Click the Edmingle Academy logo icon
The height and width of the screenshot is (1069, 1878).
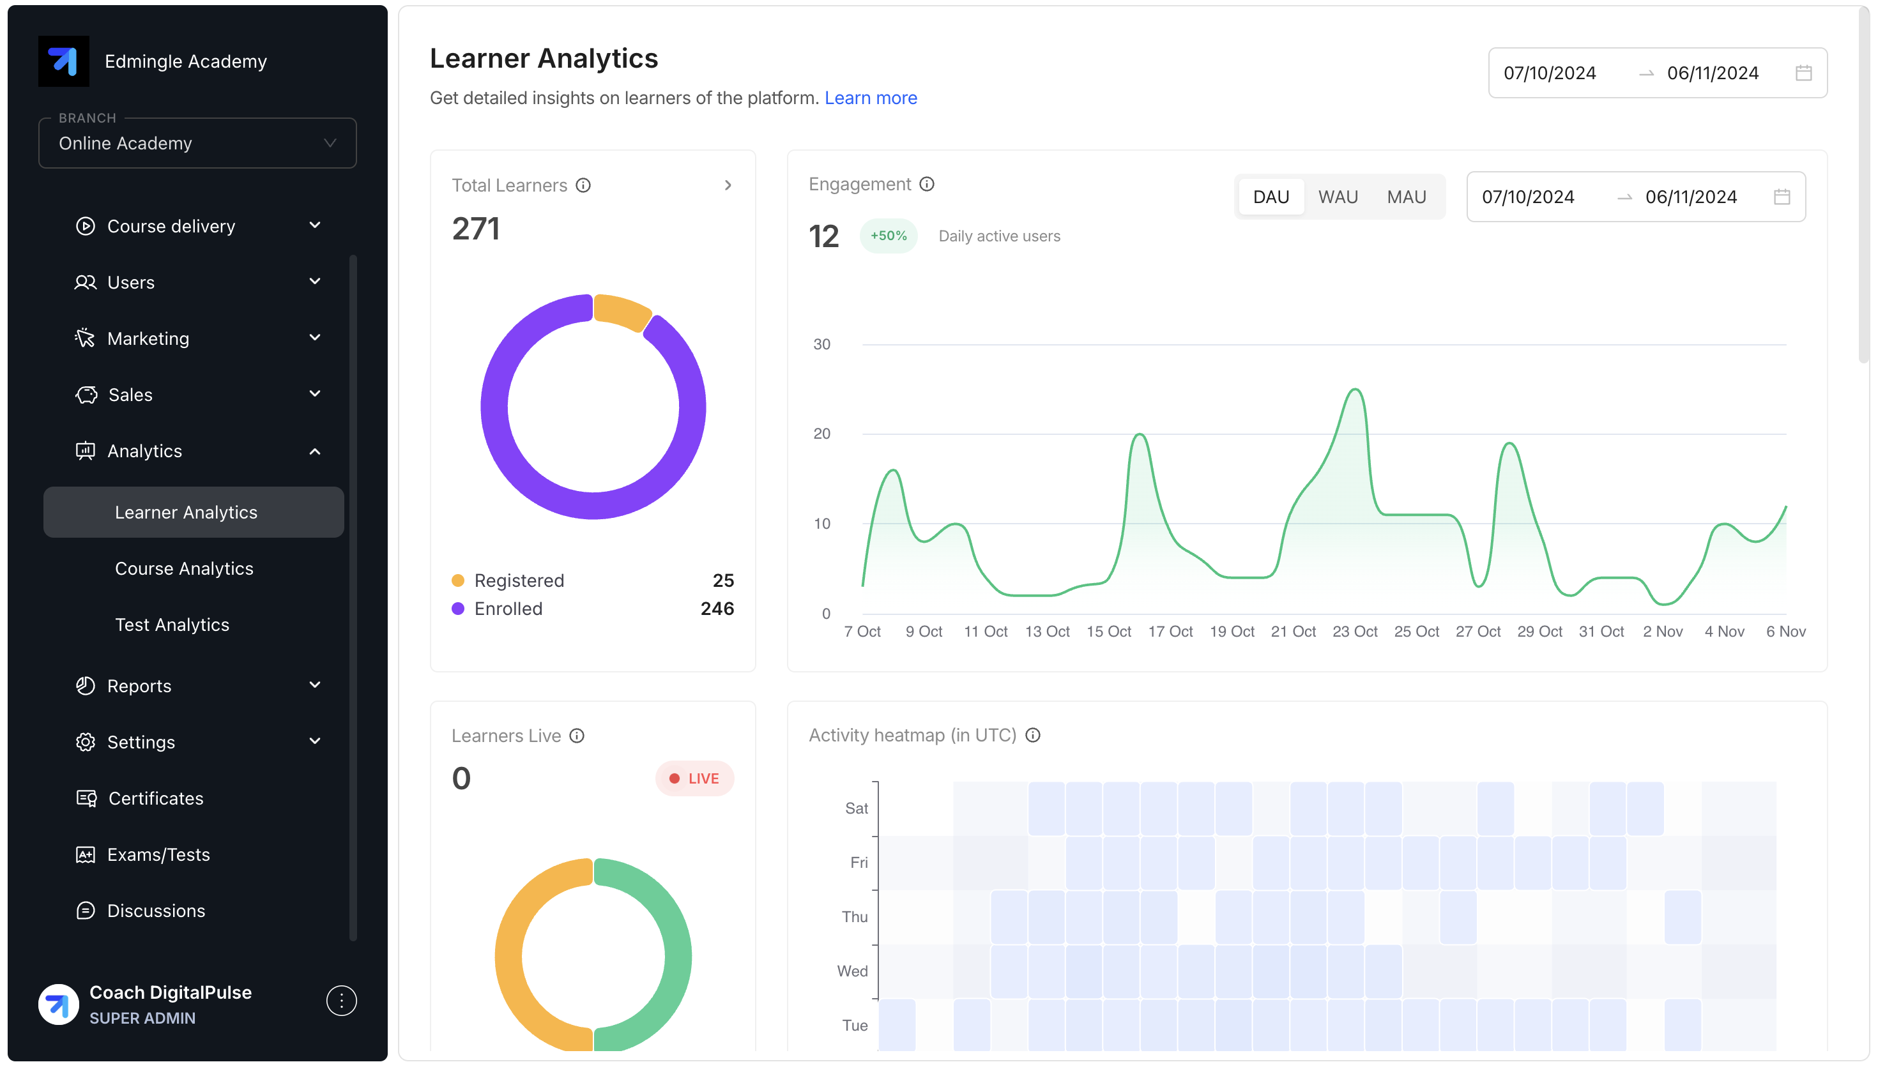(63, 61)
